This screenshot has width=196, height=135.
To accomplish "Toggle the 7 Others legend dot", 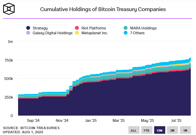I will coord(125,33).
